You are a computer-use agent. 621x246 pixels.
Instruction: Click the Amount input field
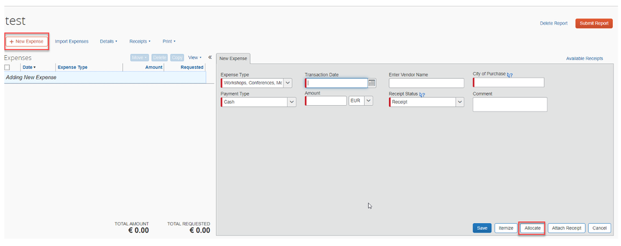click(x=326, y=100)
